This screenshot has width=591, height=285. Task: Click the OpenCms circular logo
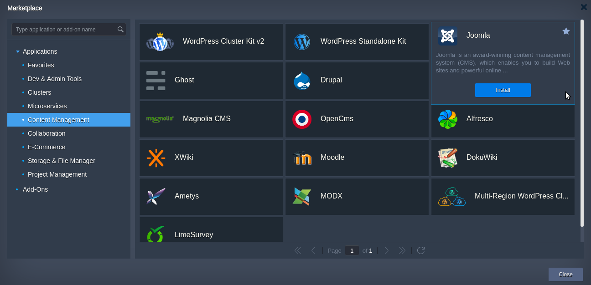coord(302,119)
